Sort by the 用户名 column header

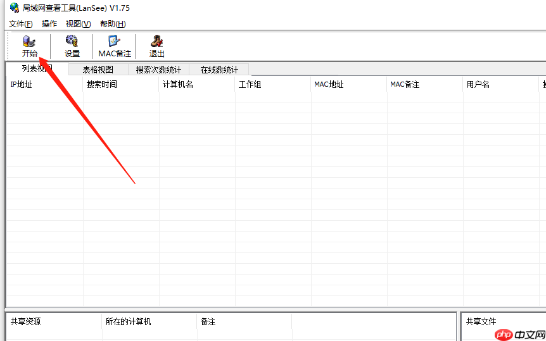pos(501,85)
